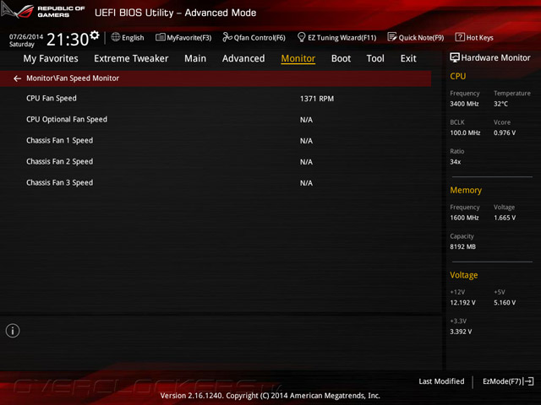The height and width of the screenshot is (405, 541).
Task: Open the My Favorites tab
Action: tap(51, 58)
